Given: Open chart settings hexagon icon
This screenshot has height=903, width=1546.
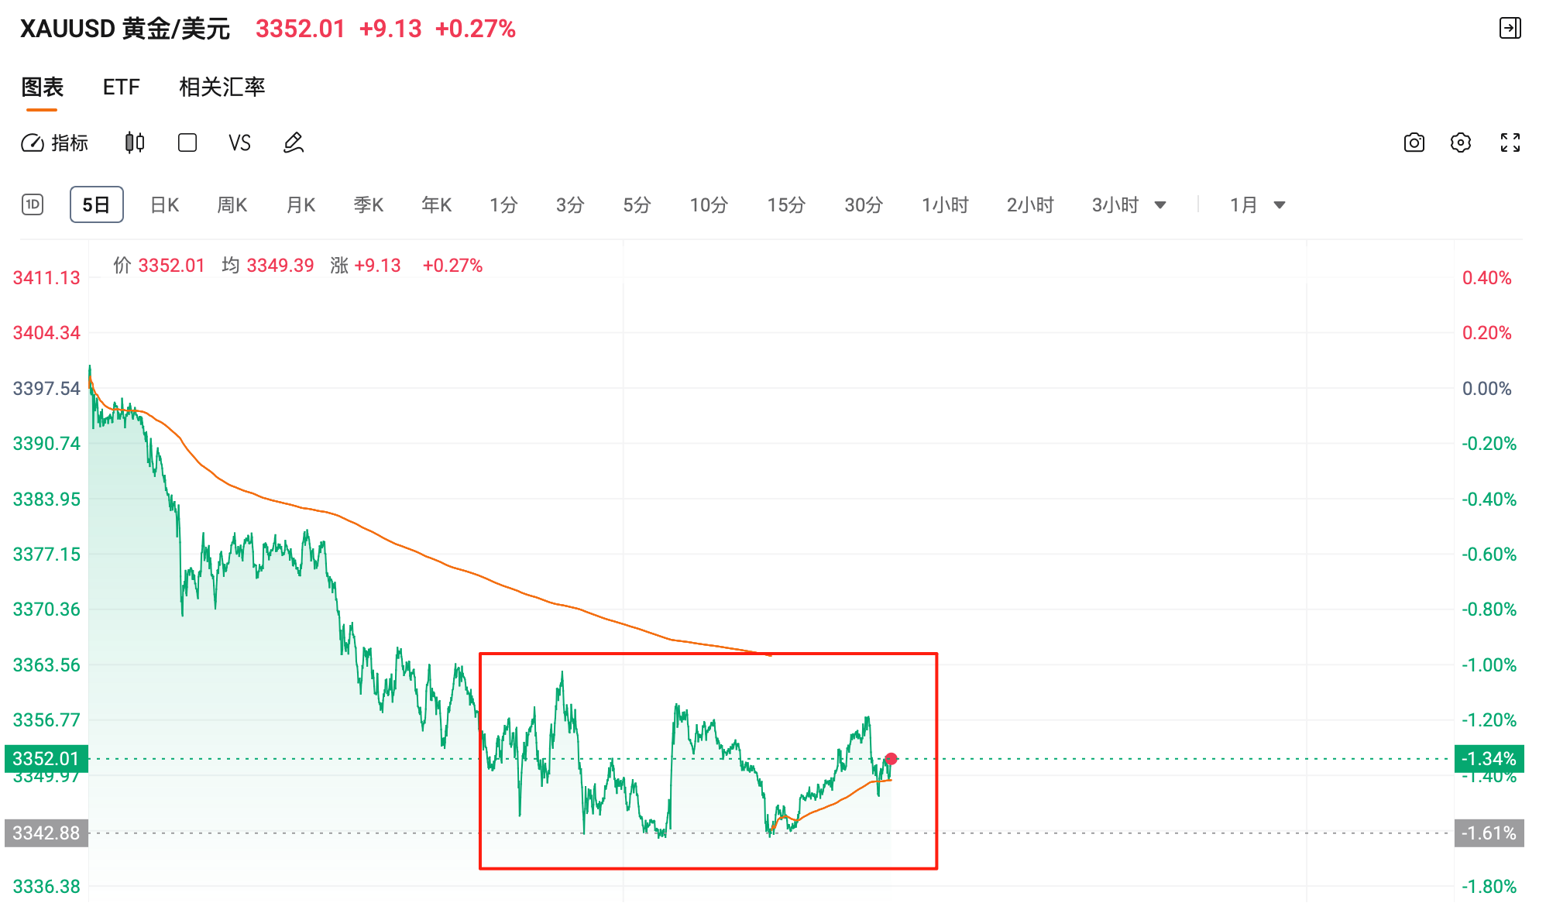Looking at the screenshot, I should [1460, 143].
